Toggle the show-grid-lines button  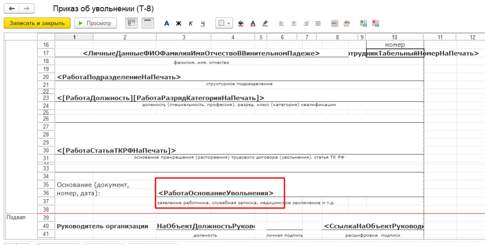tap(148, 23)
